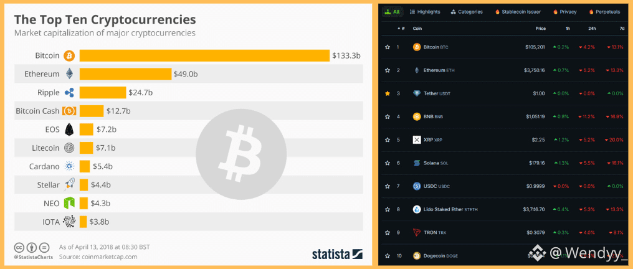Click the Solana SOL icon

coord(417,163)
